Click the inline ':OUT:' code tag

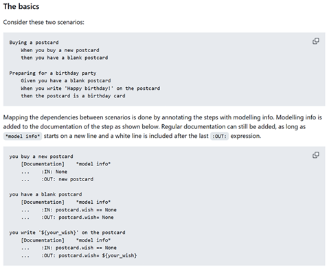219,136
